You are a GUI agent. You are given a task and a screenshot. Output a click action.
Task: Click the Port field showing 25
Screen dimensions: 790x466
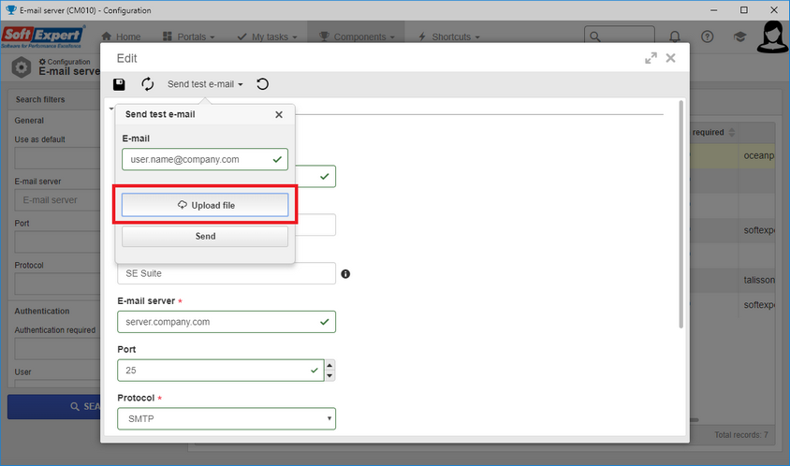[221, 371]
